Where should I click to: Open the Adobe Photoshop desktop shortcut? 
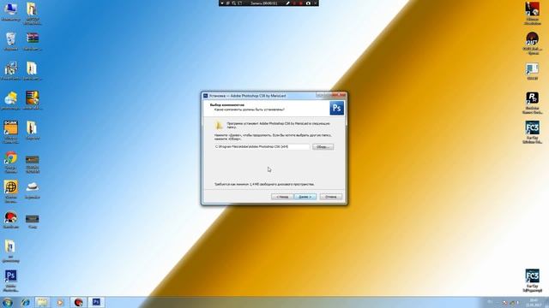(10, 281)
